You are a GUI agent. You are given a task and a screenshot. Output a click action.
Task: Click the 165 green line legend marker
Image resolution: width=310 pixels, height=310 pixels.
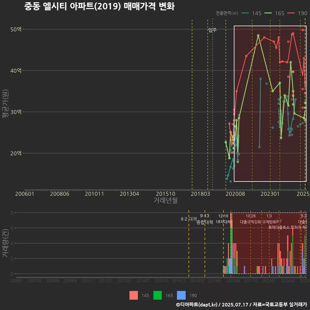pyautogui.click(x=268, y=13)
